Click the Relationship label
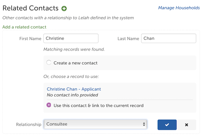 pos(29,124)
